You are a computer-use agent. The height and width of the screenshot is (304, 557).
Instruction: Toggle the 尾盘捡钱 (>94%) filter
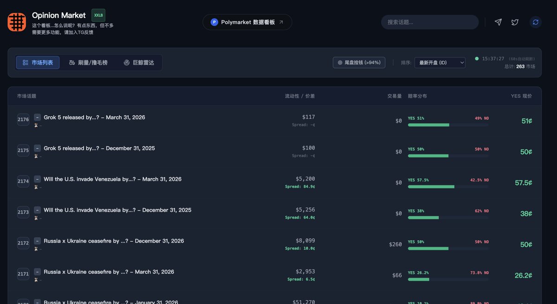click(x=359, y=63)
